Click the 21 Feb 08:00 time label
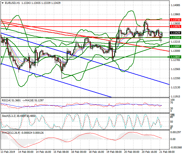The width and height of the screenshot is (182, 155). click(x=167, y=152)
